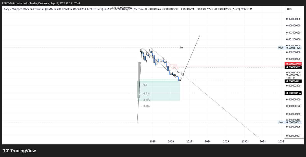Click the 0.000000001 axis value
Viewport: 306px width, 157px height.
point(294,136)
